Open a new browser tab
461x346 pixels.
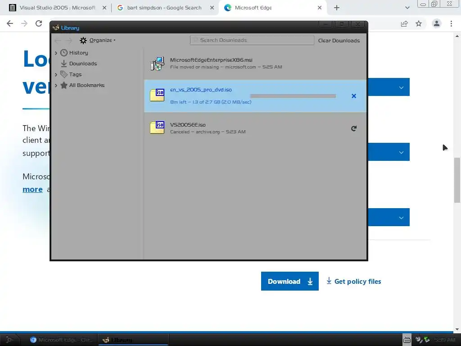point(337,8)
